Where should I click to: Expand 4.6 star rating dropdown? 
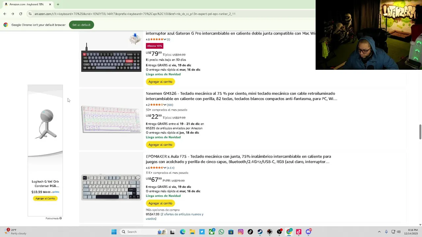(x=165, y=168)
